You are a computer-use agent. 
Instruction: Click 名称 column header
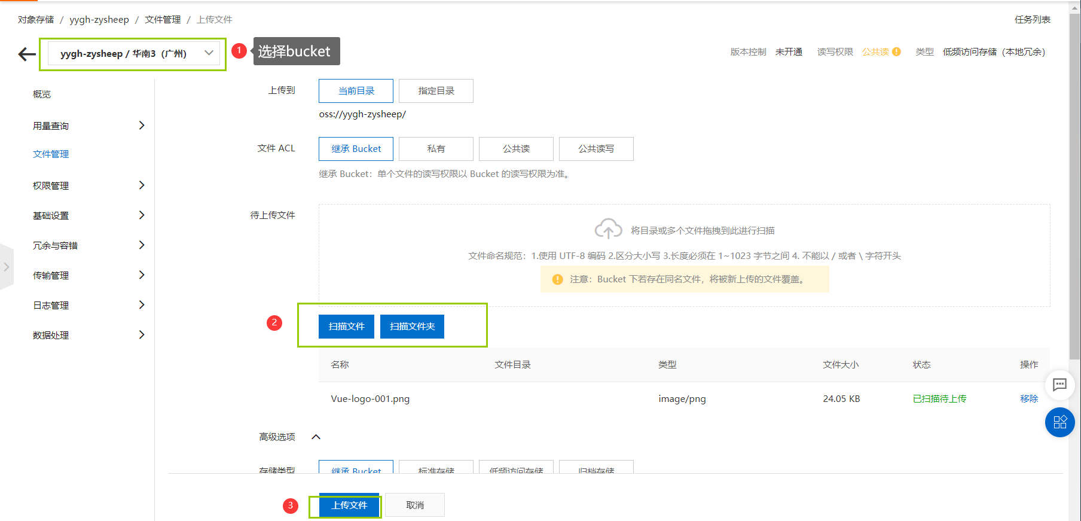[x=340, y=365]
